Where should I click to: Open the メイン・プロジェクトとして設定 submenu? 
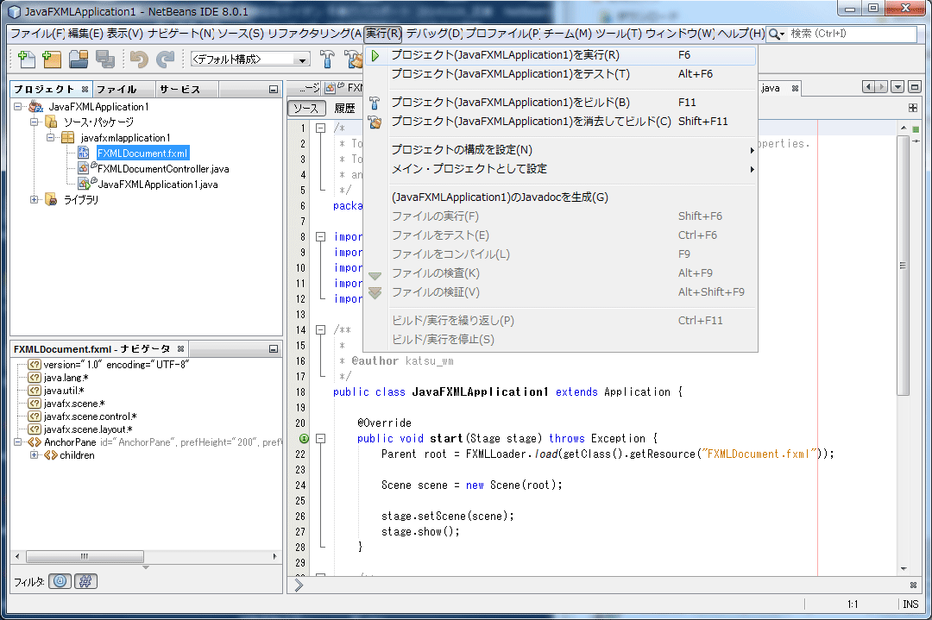click(x=560, y=169)
